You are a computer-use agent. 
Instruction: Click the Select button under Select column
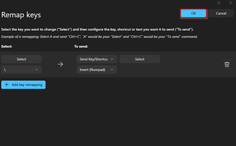pos(21,59)
